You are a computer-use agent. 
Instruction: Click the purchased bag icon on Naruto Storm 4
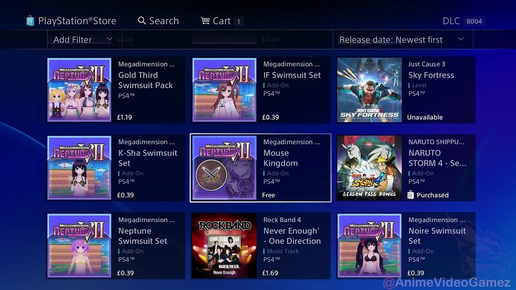point(410,195)
